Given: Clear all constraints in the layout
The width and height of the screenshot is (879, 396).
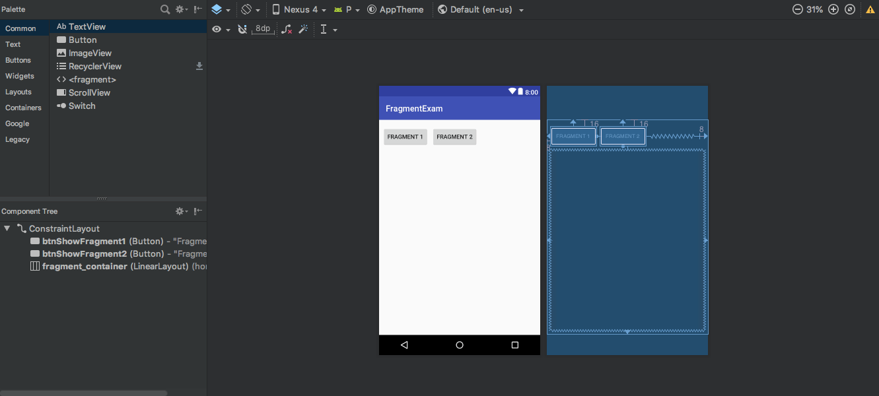Looking at the screenshot, I should click(286, 29).
